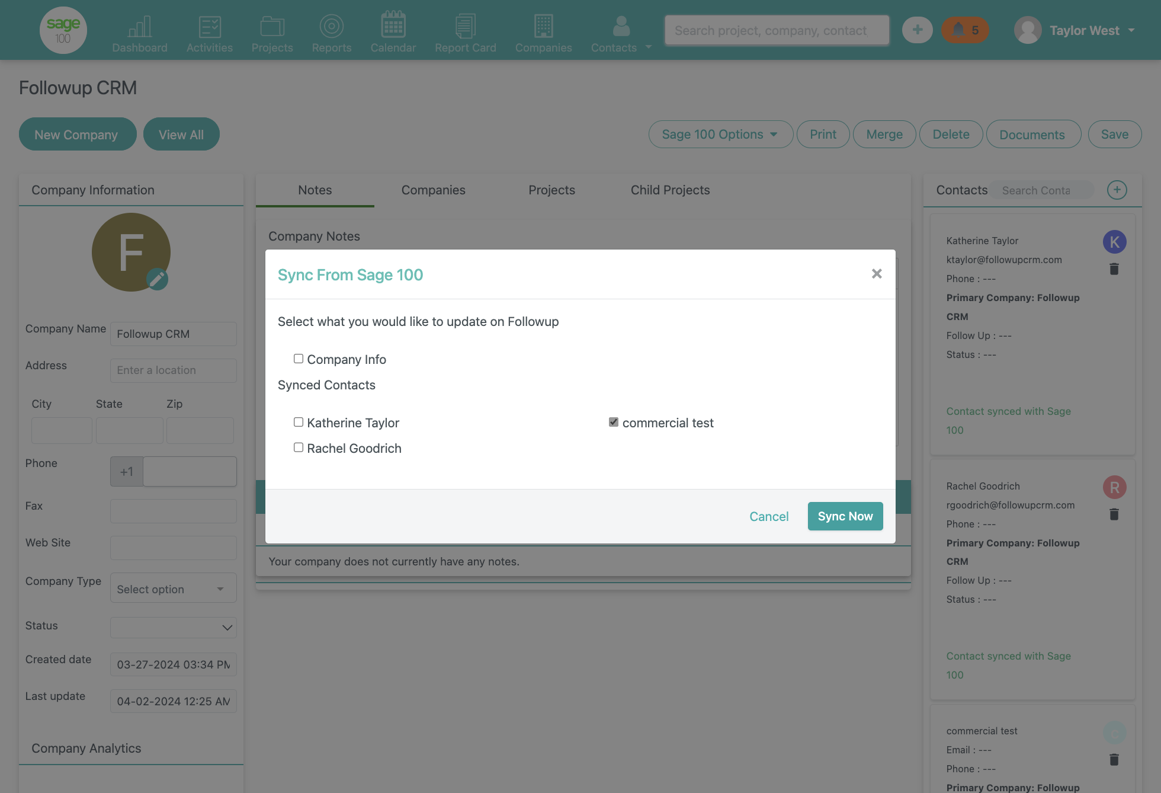Screen dimensions: 1161x793
Task: Click the Merge button
Action: pos(884,135)
